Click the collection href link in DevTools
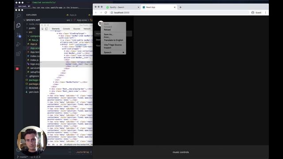The image size is (283, 159). coord(80,44)
